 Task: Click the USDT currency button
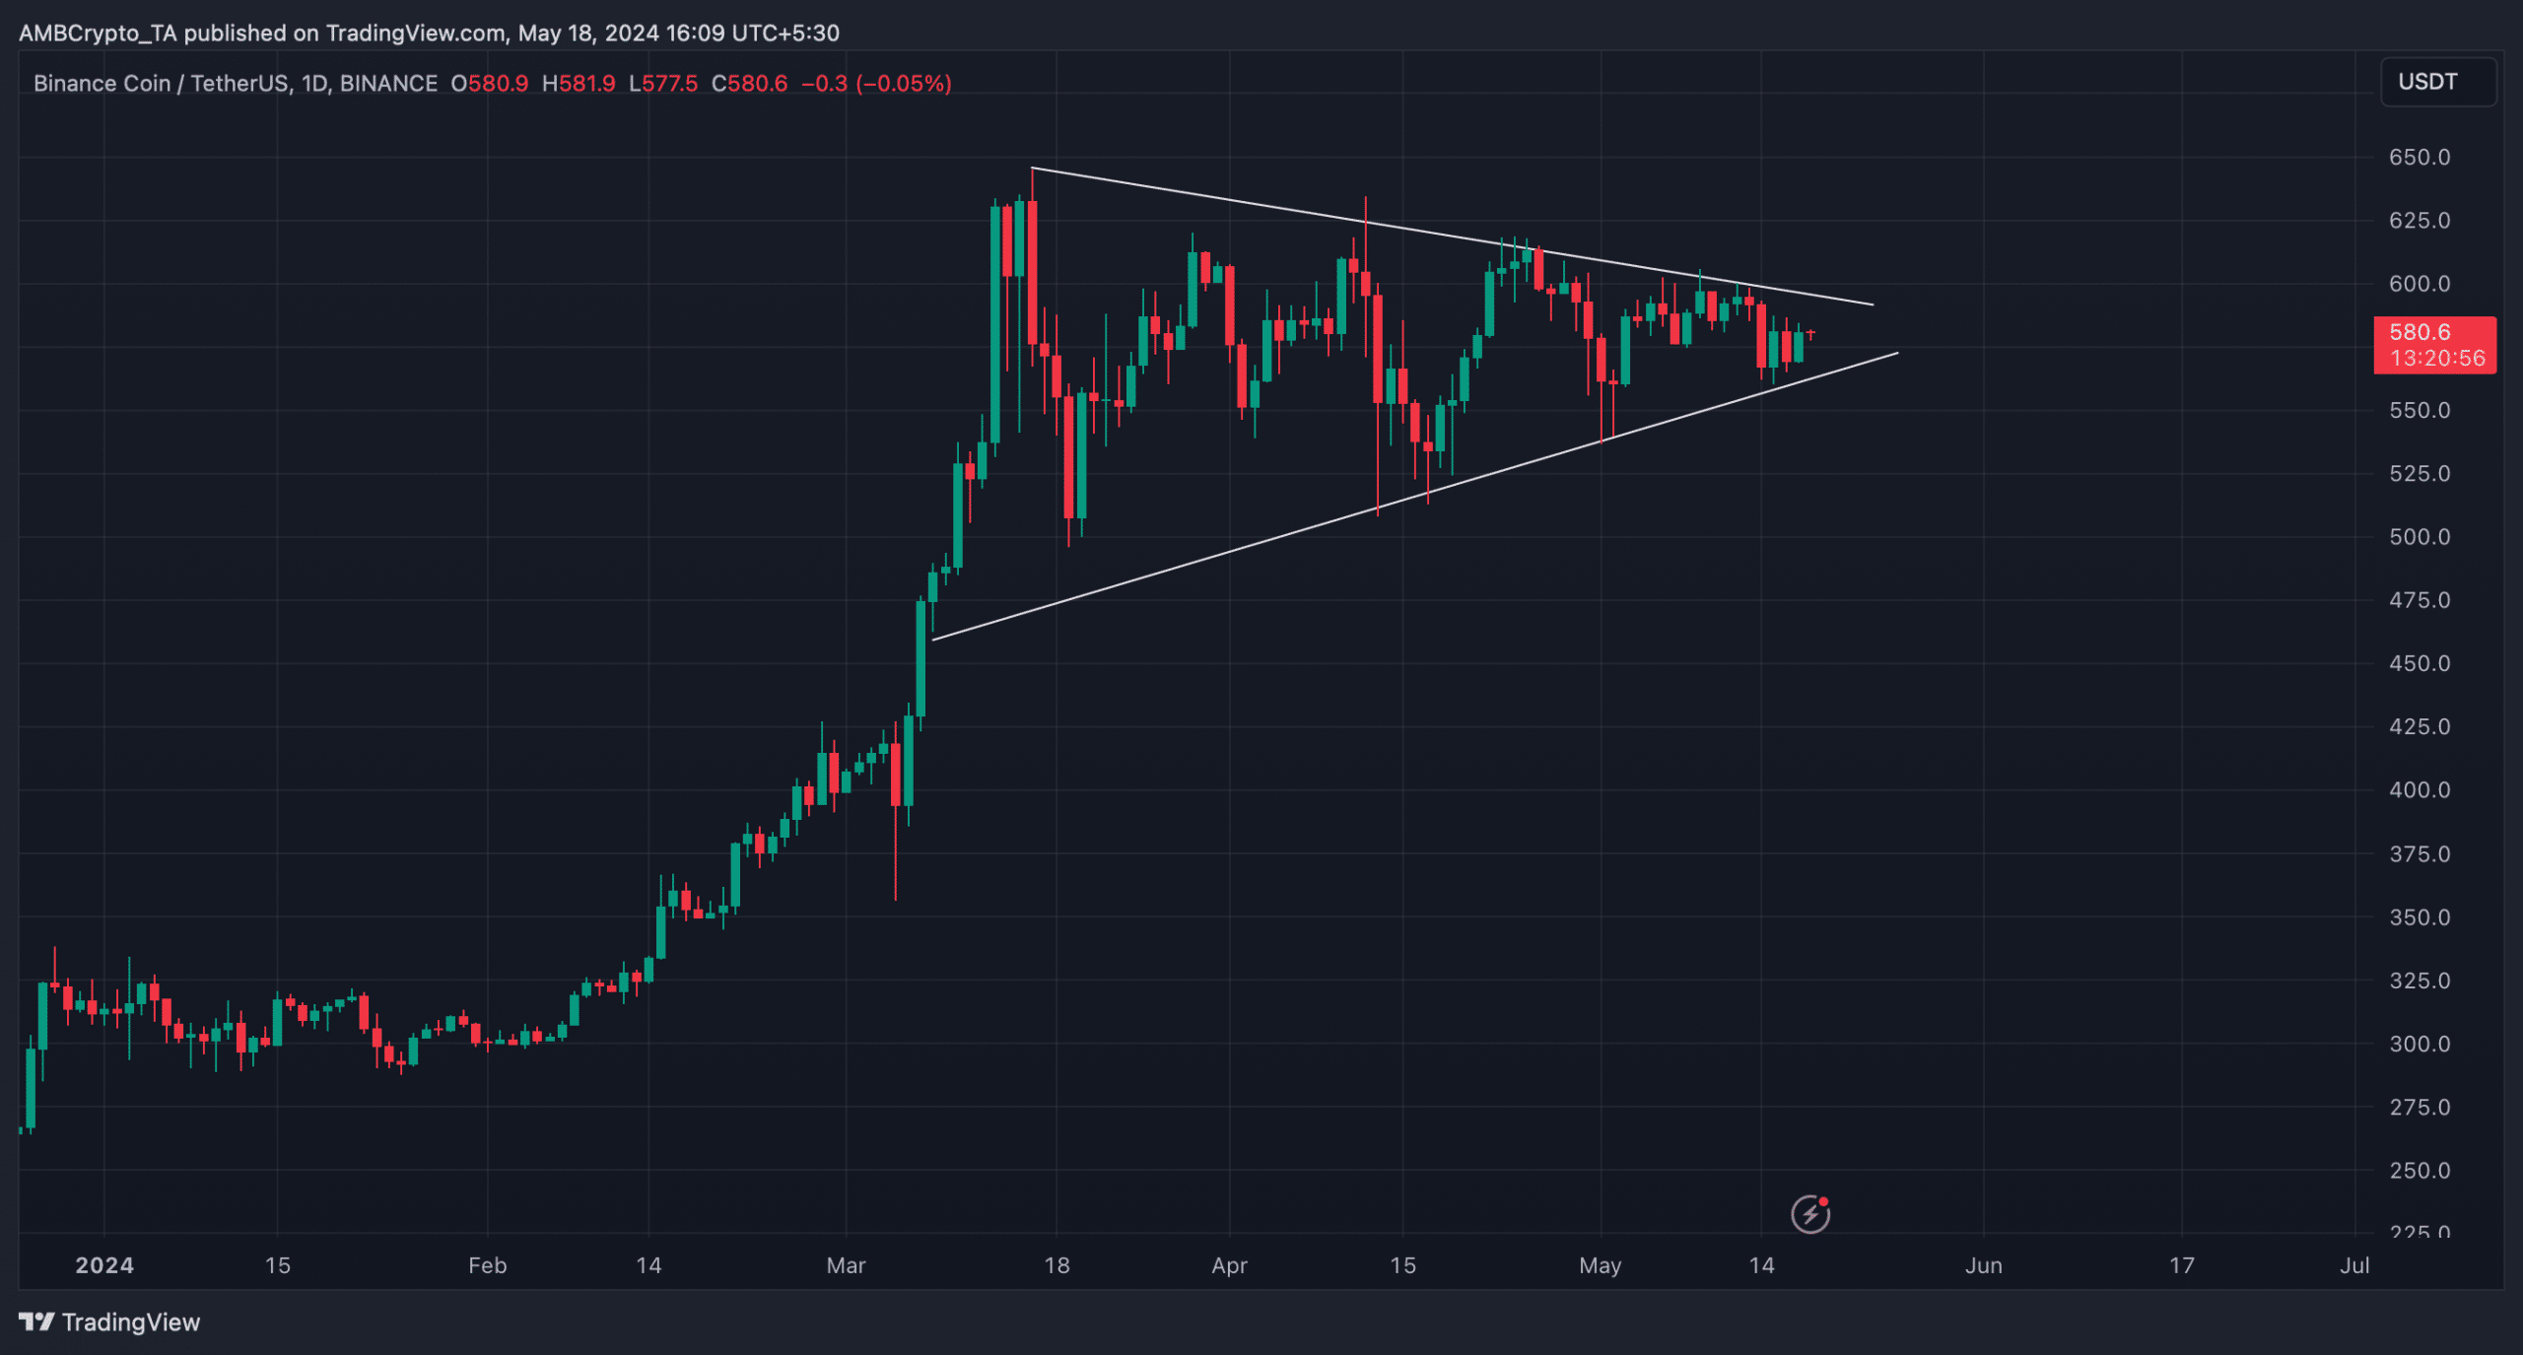(x=2438, y=82)
